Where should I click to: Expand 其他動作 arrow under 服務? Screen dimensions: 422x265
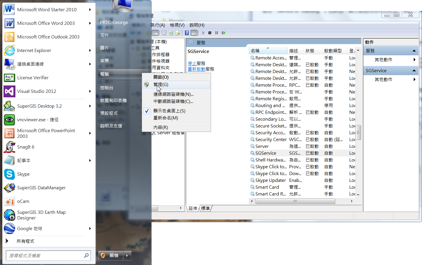point(414,60)
